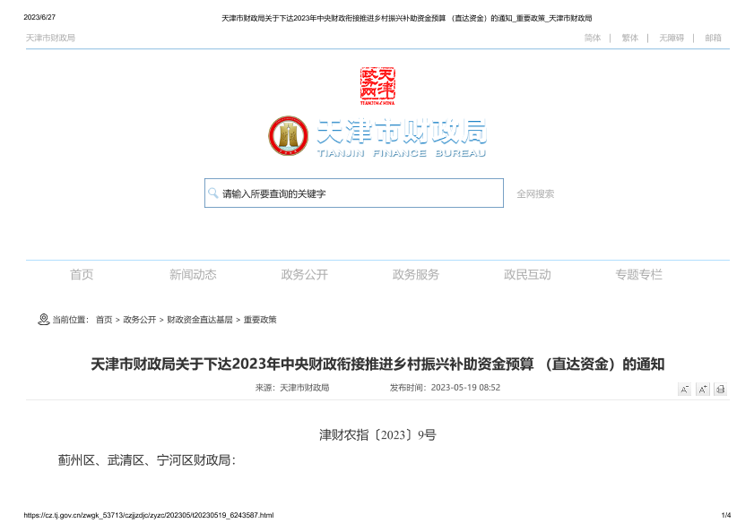Enable 无障碍 accessibility mode
The height and width of the screenshot is (532, 754).
pos(672,38)
